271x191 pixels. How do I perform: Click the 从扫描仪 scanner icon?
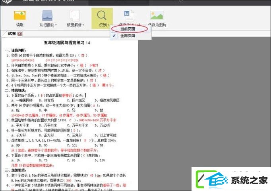tap(47, 15)
